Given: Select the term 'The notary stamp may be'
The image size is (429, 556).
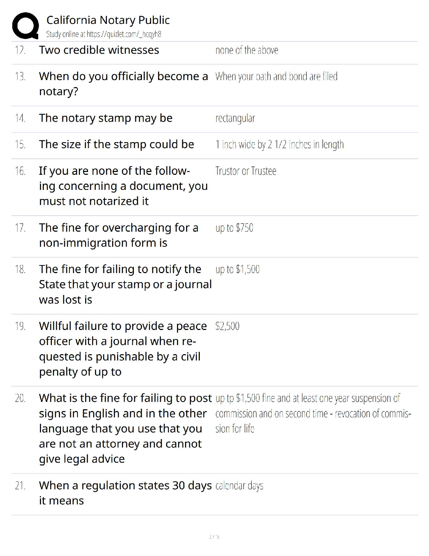Looking at the screenshot, I should point(105,118).
